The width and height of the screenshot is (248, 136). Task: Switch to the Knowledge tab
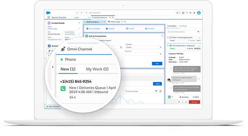click(183, 26)
